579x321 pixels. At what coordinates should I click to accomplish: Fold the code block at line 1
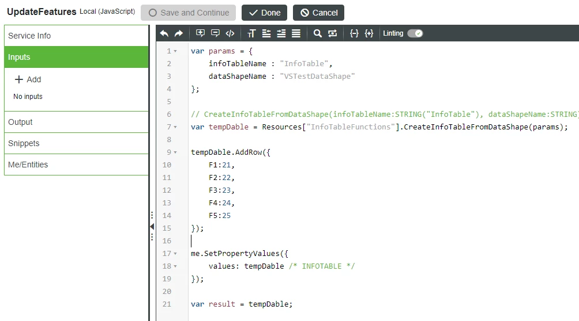coord(175,51)
